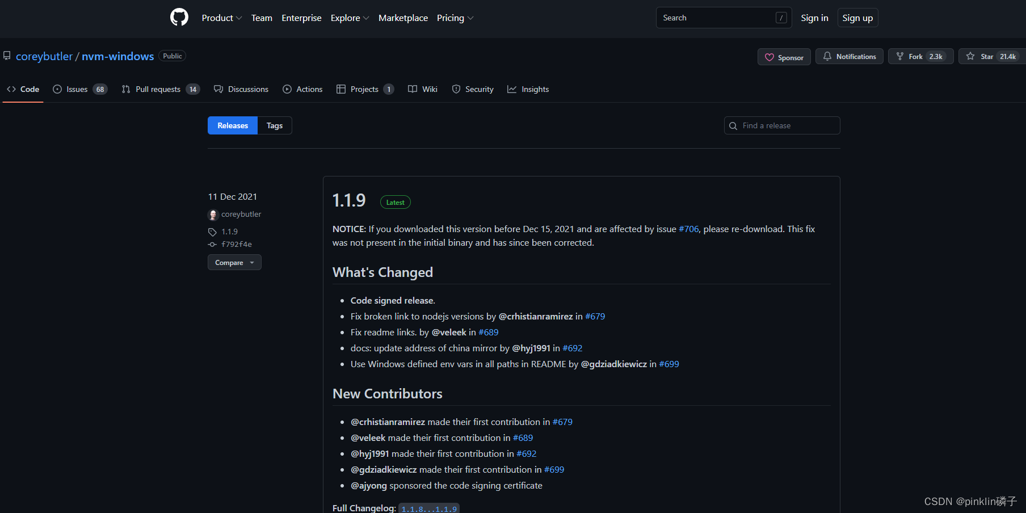Open @veleek under New Contributors
1026x513 pixels.
368,438
